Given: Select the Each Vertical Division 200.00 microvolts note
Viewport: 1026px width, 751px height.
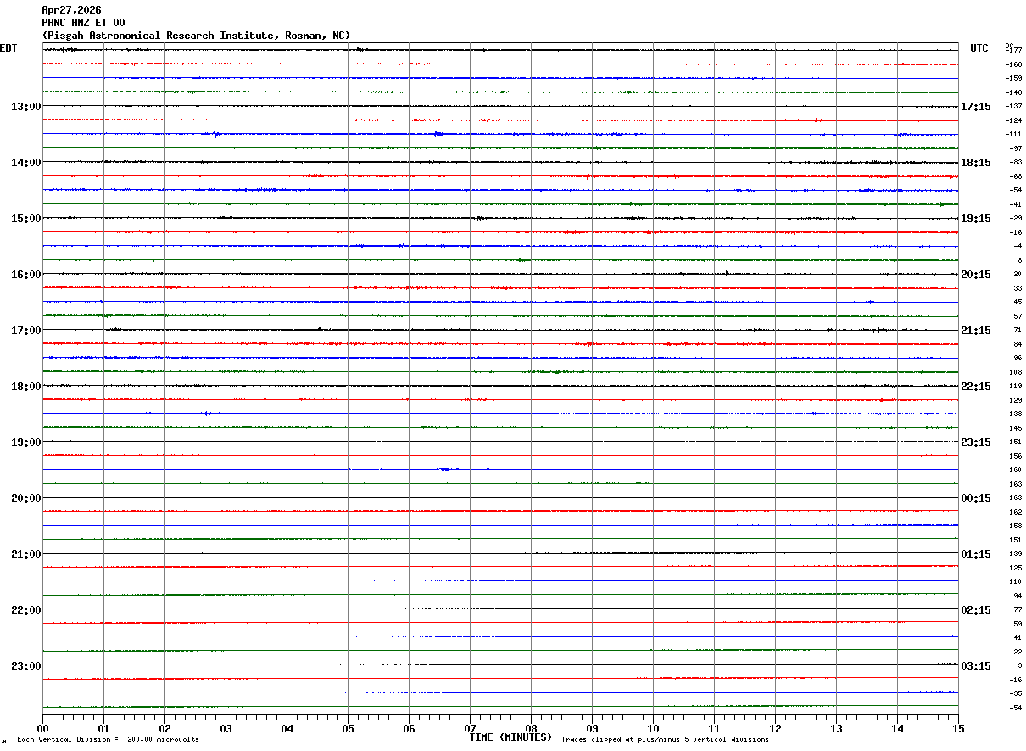Looking at the screenshot, I should pos(109,740).
